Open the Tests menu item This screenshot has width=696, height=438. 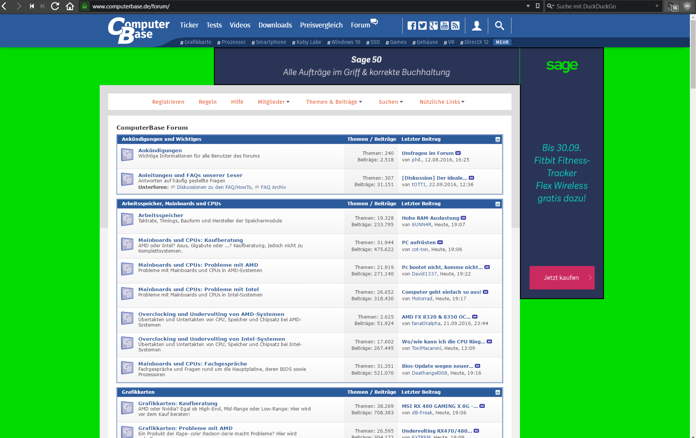click(x=214, y=25)
